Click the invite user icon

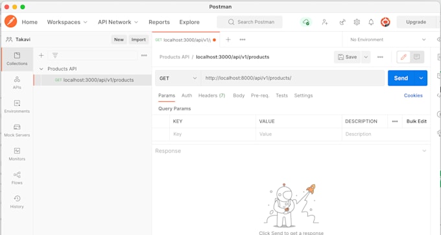325,22
